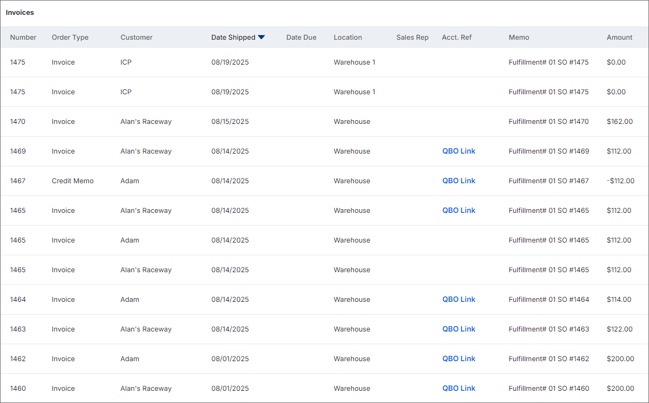Sort by the Number column header
This screenshot has width=649, height=403.
[x=23, y=37]
